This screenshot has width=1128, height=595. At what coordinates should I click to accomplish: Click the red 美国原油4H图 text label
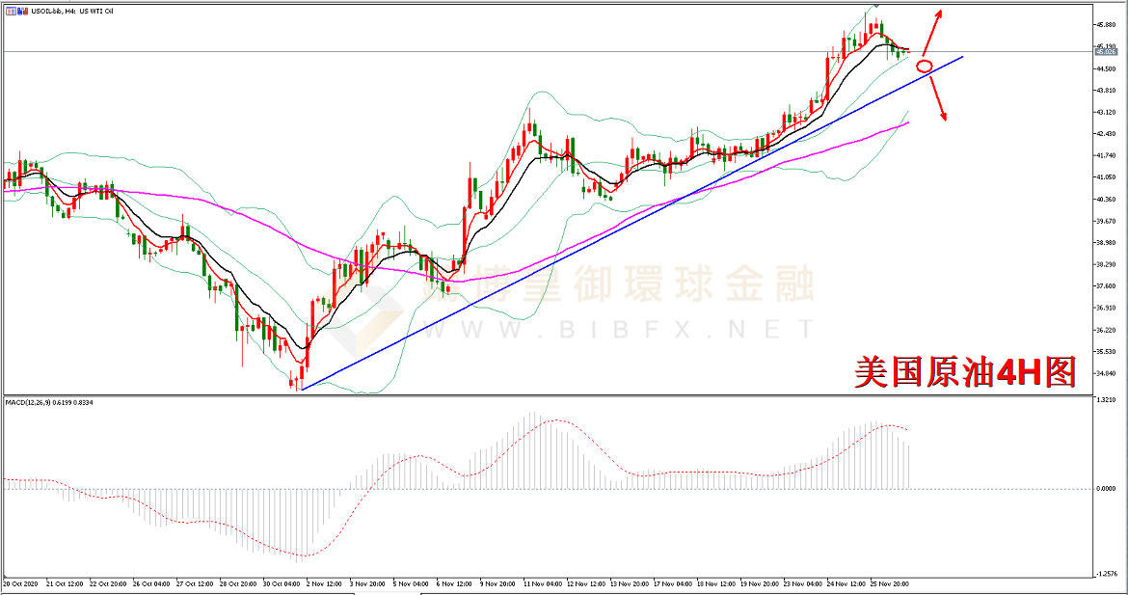pos(964,372)
